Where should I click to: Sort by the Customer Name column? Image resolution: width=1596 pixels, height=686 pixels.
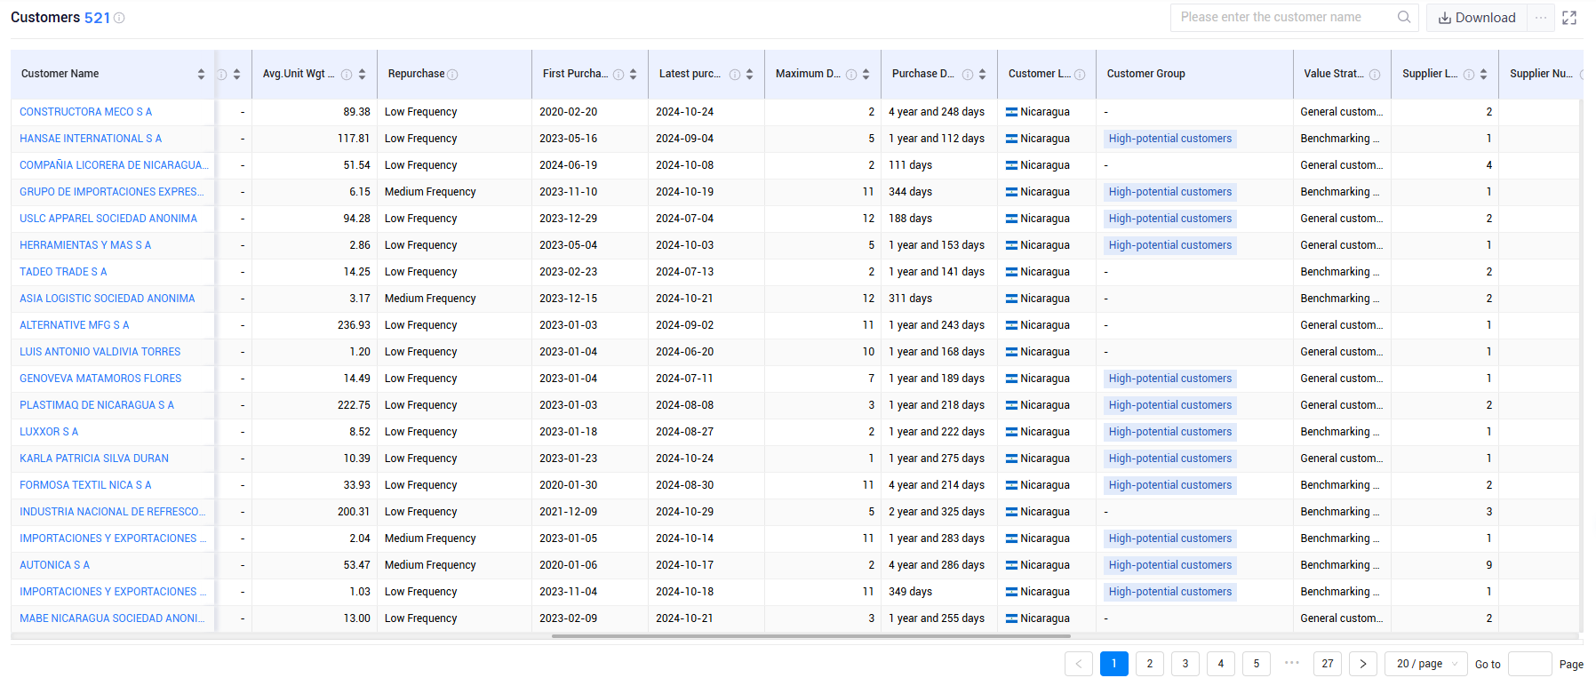click(201, 75)
